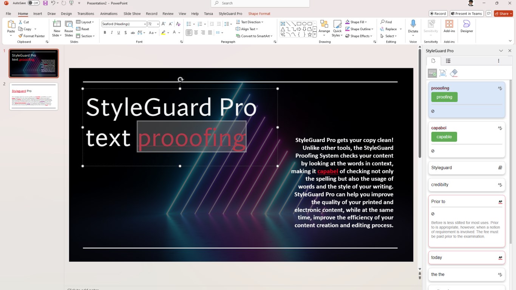Screen dimensions: 516x290
Task: Start slideshow from beginning via quick access icon
Action: tap(71, 3)
